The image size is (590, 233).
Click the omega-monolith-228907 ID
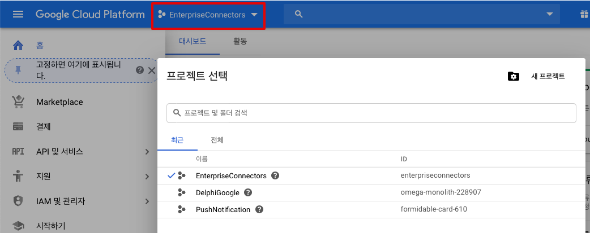pyautogui.click(x=441, y=192)
